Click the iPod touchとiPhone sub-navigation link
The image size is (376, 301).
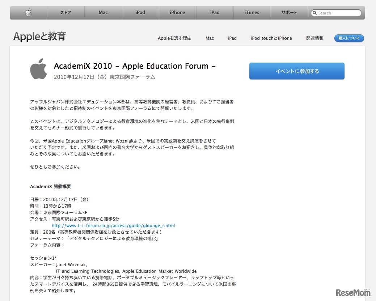(x=271, y=38)
